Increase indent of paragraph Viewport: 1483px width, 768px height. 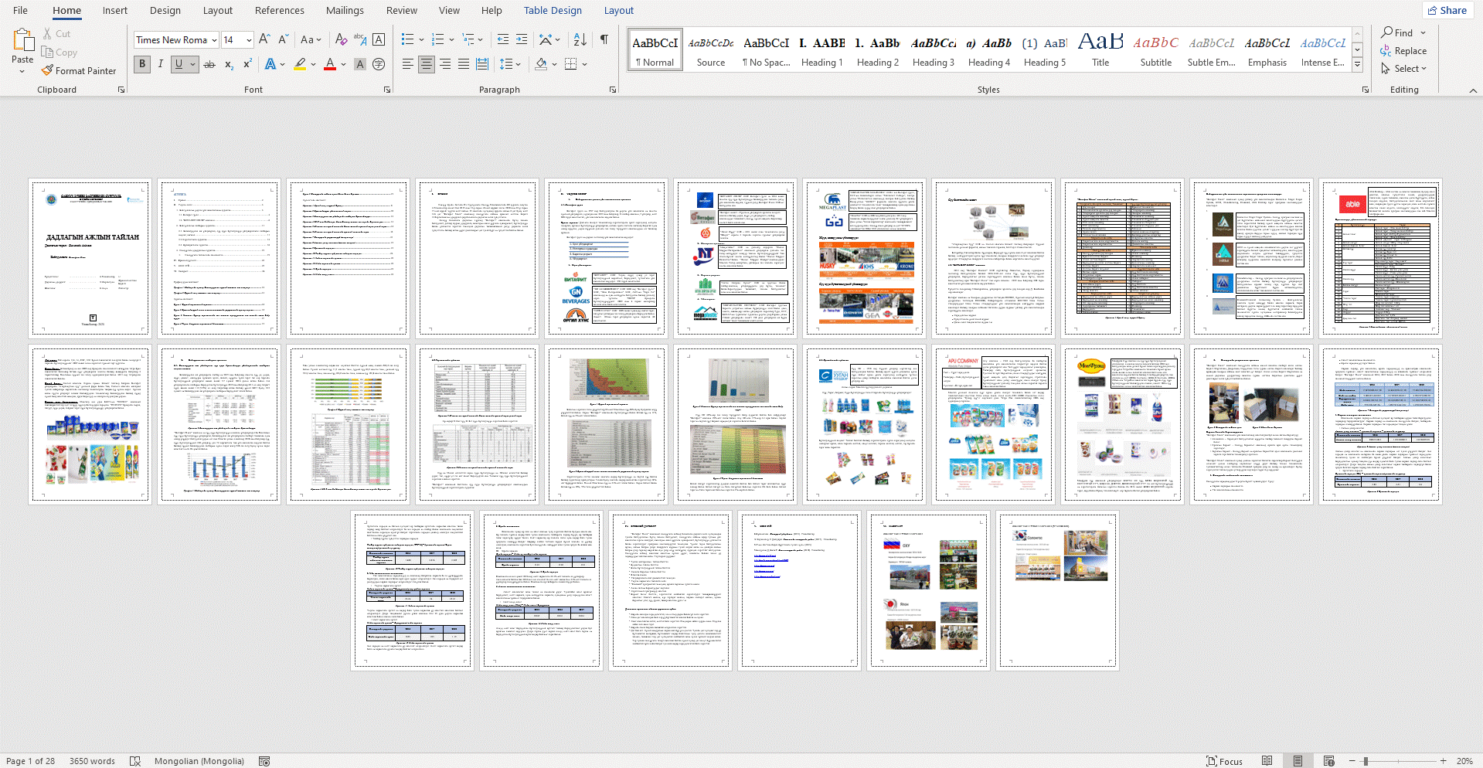point(522,39)
